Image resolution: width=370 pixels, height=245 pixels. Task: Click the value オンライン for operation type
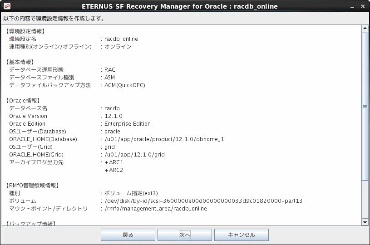coord(118,46)
